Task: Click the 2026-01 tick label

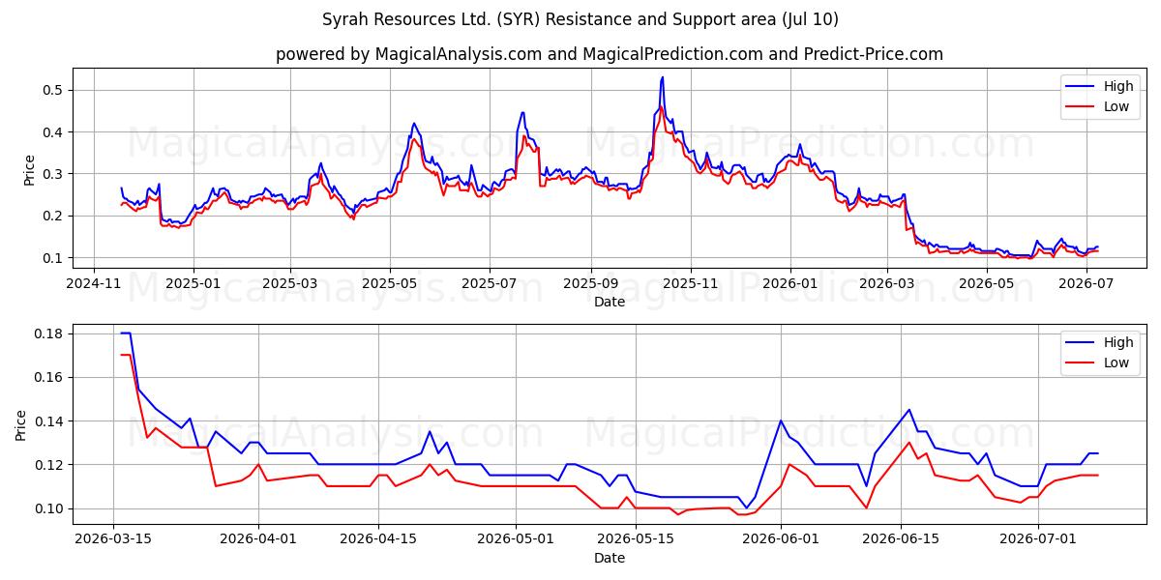Action: pyautogui.click(x=789, y=284)
